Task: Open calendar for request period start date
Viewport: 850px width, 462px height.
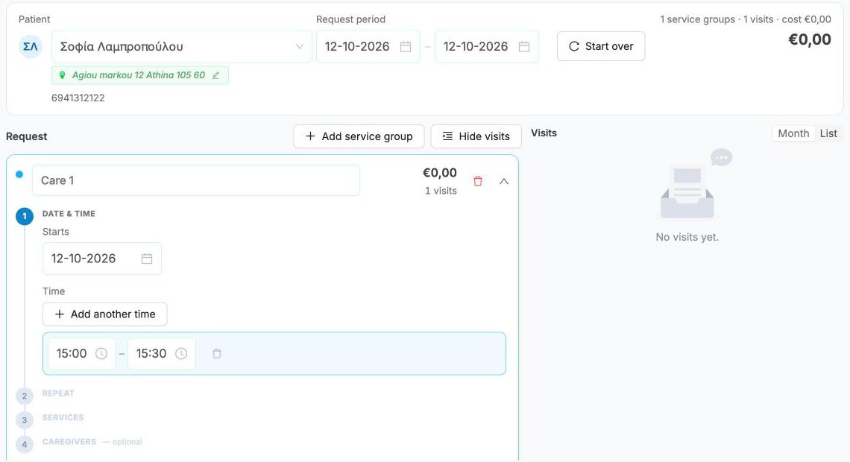Action: coord(406,47)
